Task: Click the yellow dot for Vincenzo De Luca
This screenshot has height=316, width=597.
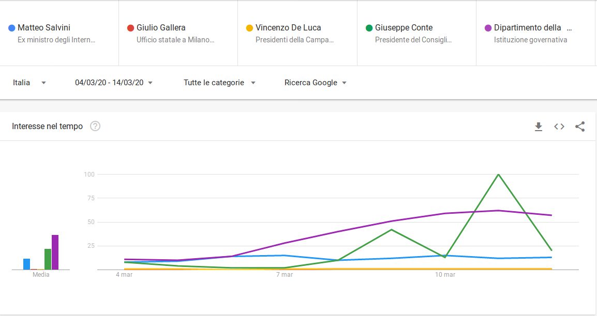Action: click(249, 28)
